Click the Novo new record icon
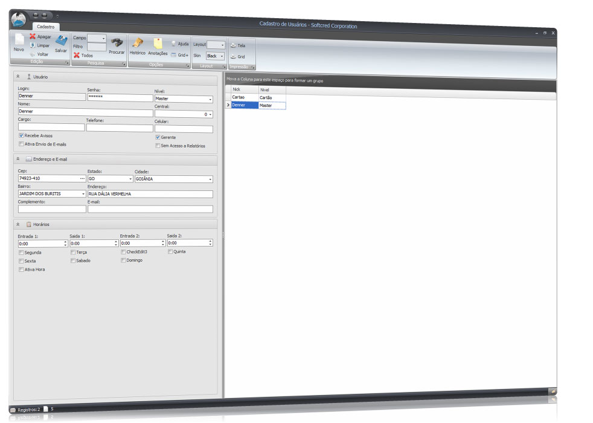 [x=19, y=41]
